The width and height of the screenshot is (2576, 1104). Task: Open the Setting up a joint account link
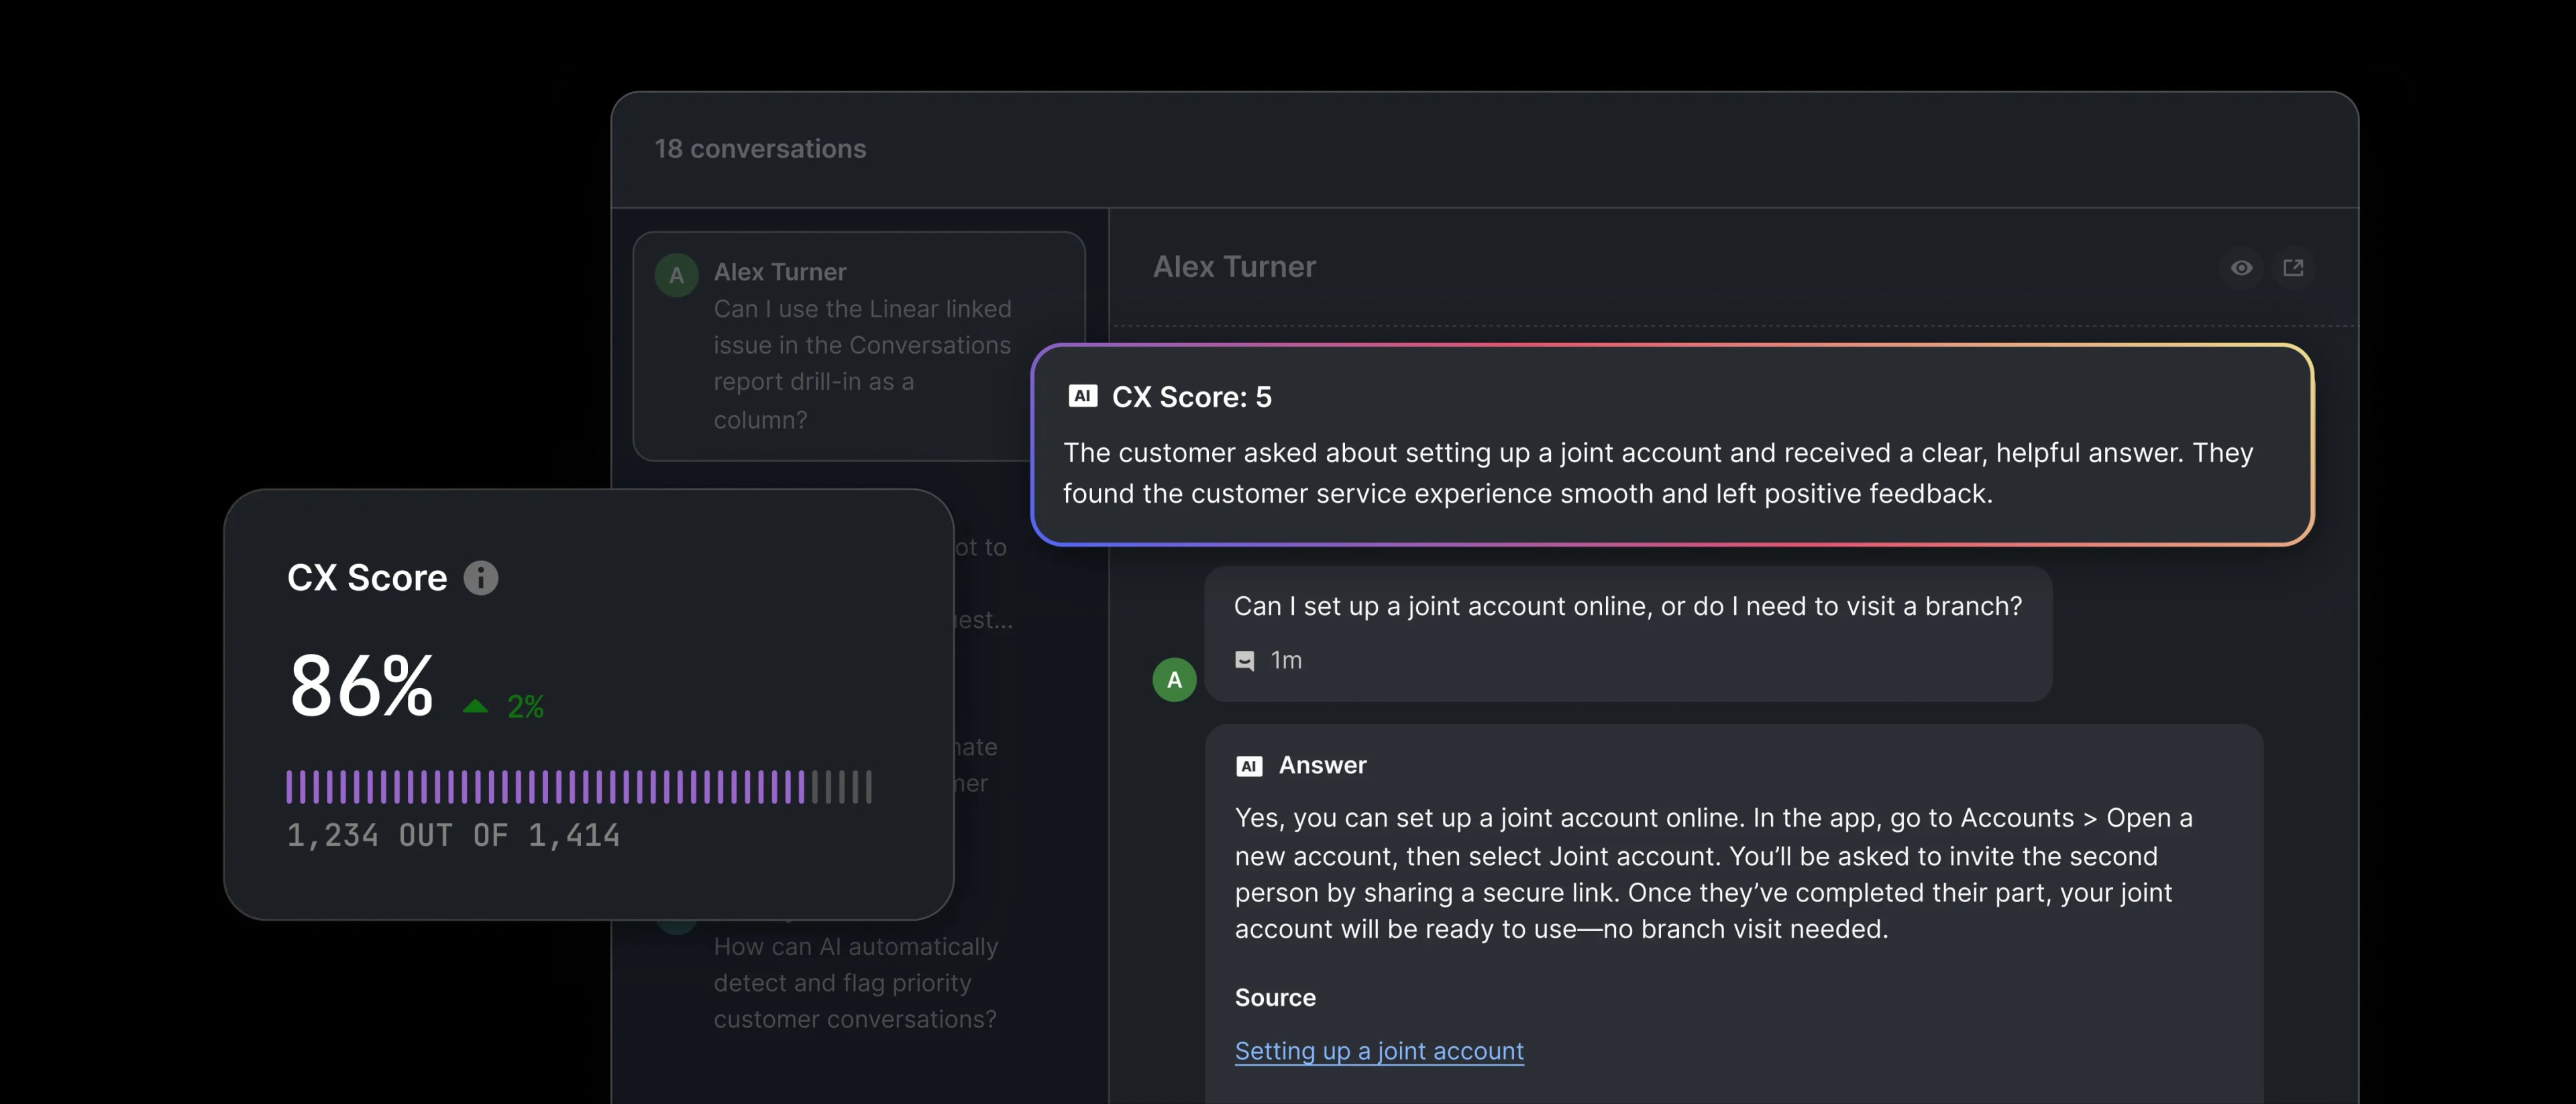click(1378, 1051)
